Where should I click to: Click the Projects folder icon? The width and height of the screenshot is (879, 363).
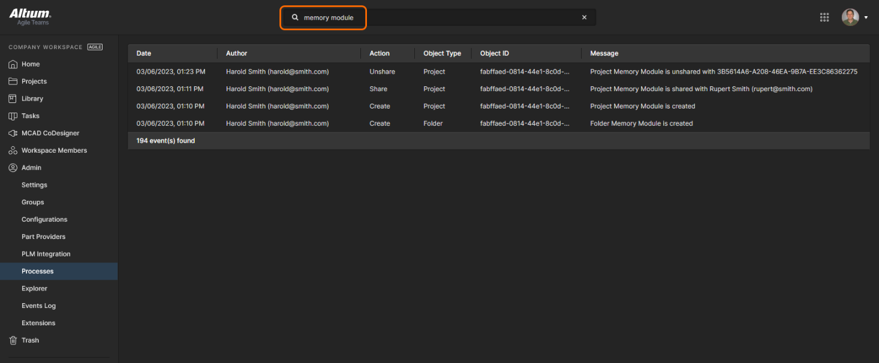(x=13, y=81)
